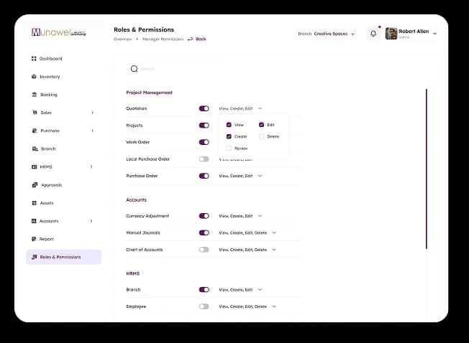Expand the Sales submenu chevron

(92, 113)
